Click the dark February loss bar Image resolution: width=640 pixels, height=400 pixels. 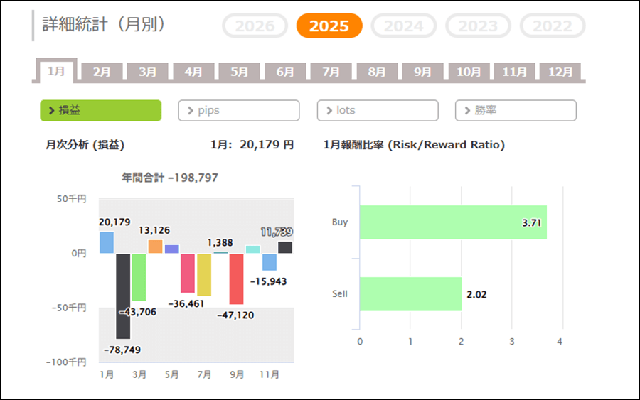pos(123,296)
